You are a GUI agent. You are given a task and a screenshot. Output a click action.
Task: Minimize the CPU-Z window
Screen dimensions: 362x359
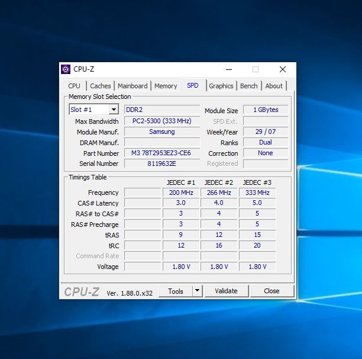[x=229, y=69]
